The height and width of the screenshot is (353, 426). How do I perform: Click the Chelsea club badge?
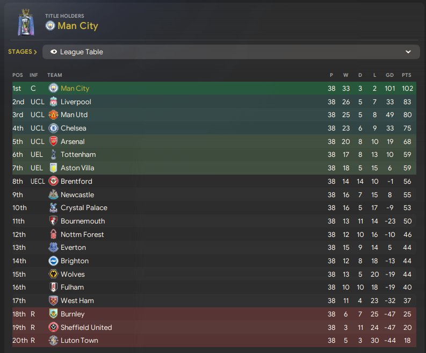pyautogui.click(x=53, y=128)
